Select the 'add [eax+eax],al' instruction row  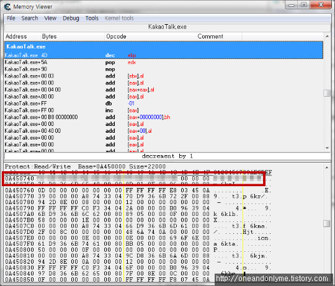[164, 90]
